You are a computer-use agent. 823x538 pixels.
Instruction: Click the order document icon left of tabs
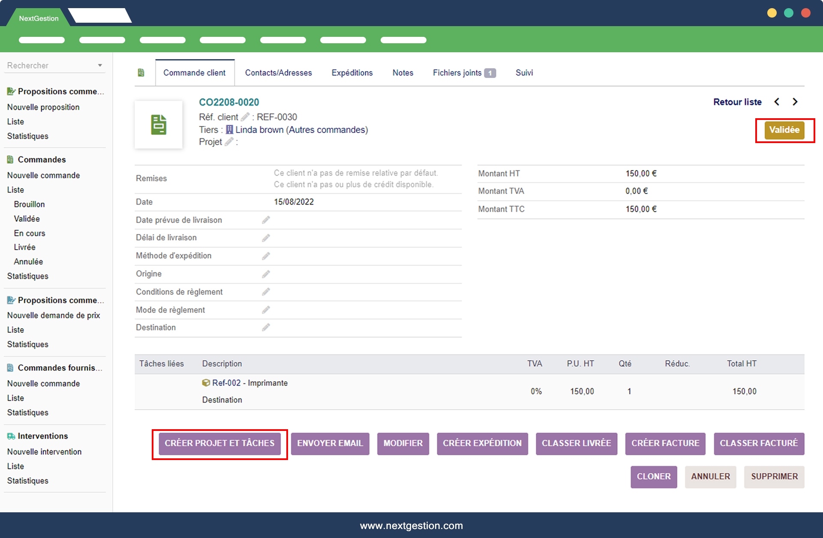pos(141,73)
